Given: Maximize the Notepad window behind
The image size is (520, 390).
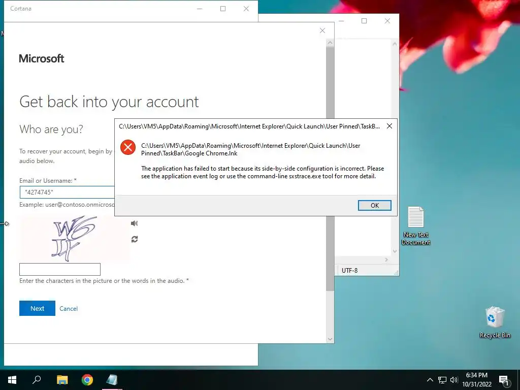Looking at the screenshot, I should (x=364, y=21).
